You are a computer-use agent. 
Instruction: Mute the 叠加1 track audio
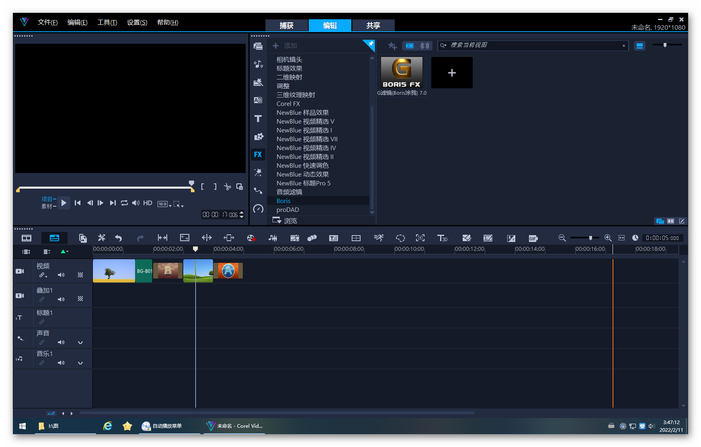tap(61, 299)
